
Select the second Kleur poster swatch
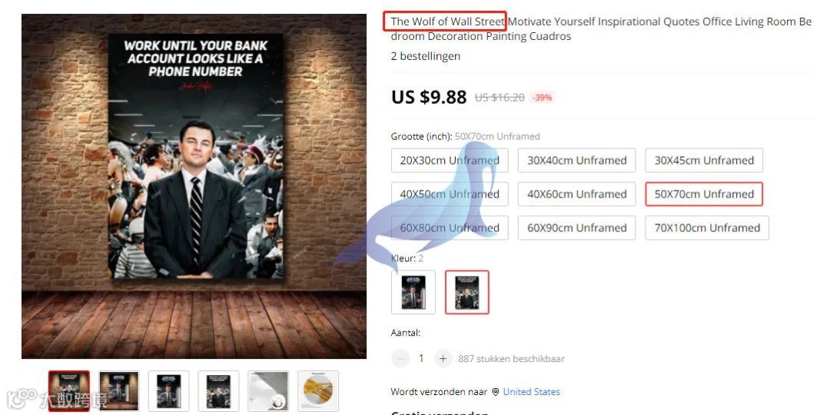coord(467,292)
